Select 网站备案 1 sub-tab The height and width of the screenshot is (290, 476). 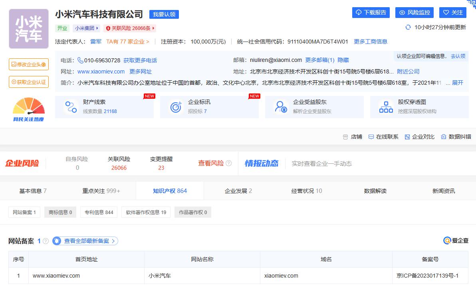click(x=24, y=212)
